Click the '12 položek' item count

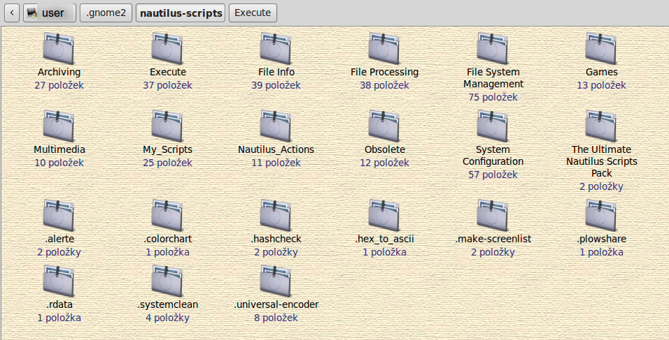point(384,163)
